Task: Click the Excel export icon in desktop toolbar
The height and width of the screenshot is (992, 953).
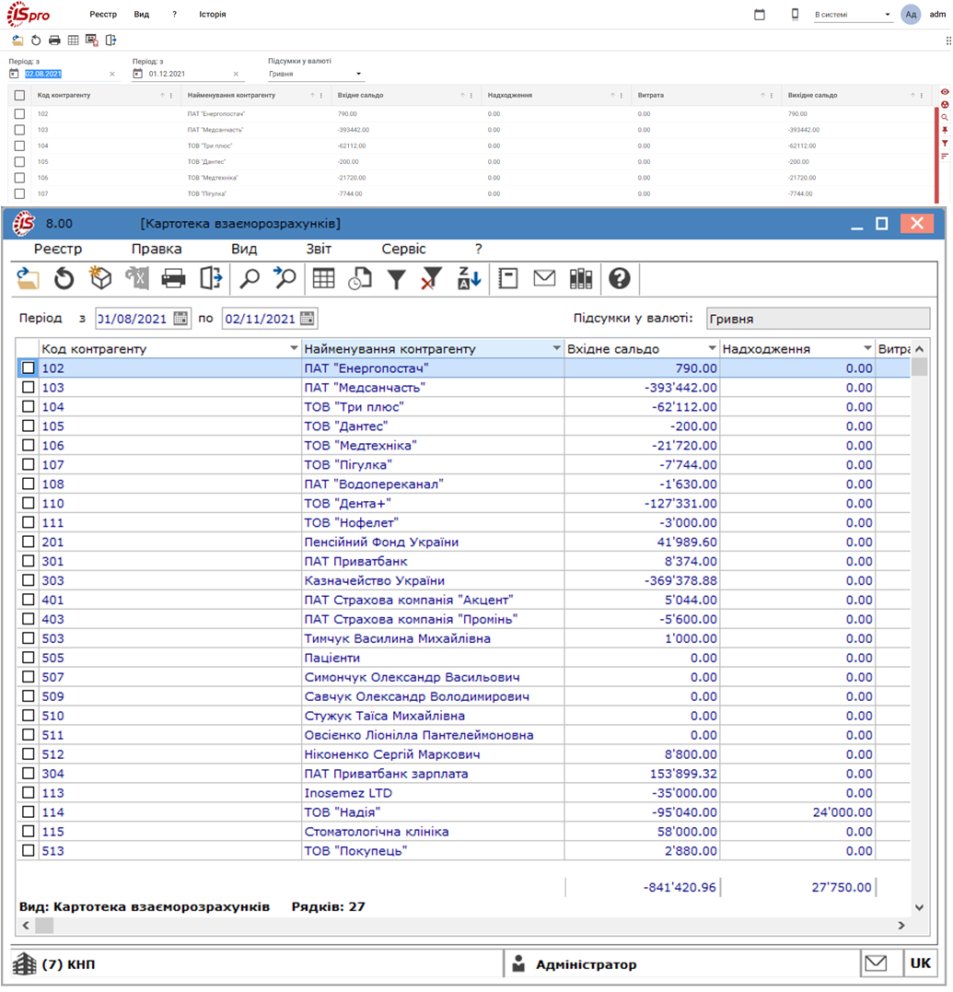Action: pos(136,279)
